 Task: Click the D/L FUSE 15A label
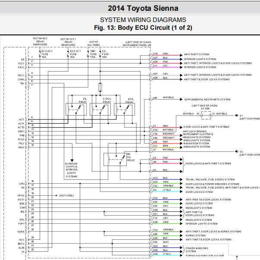pyautogui.click(x=105, y=54)
